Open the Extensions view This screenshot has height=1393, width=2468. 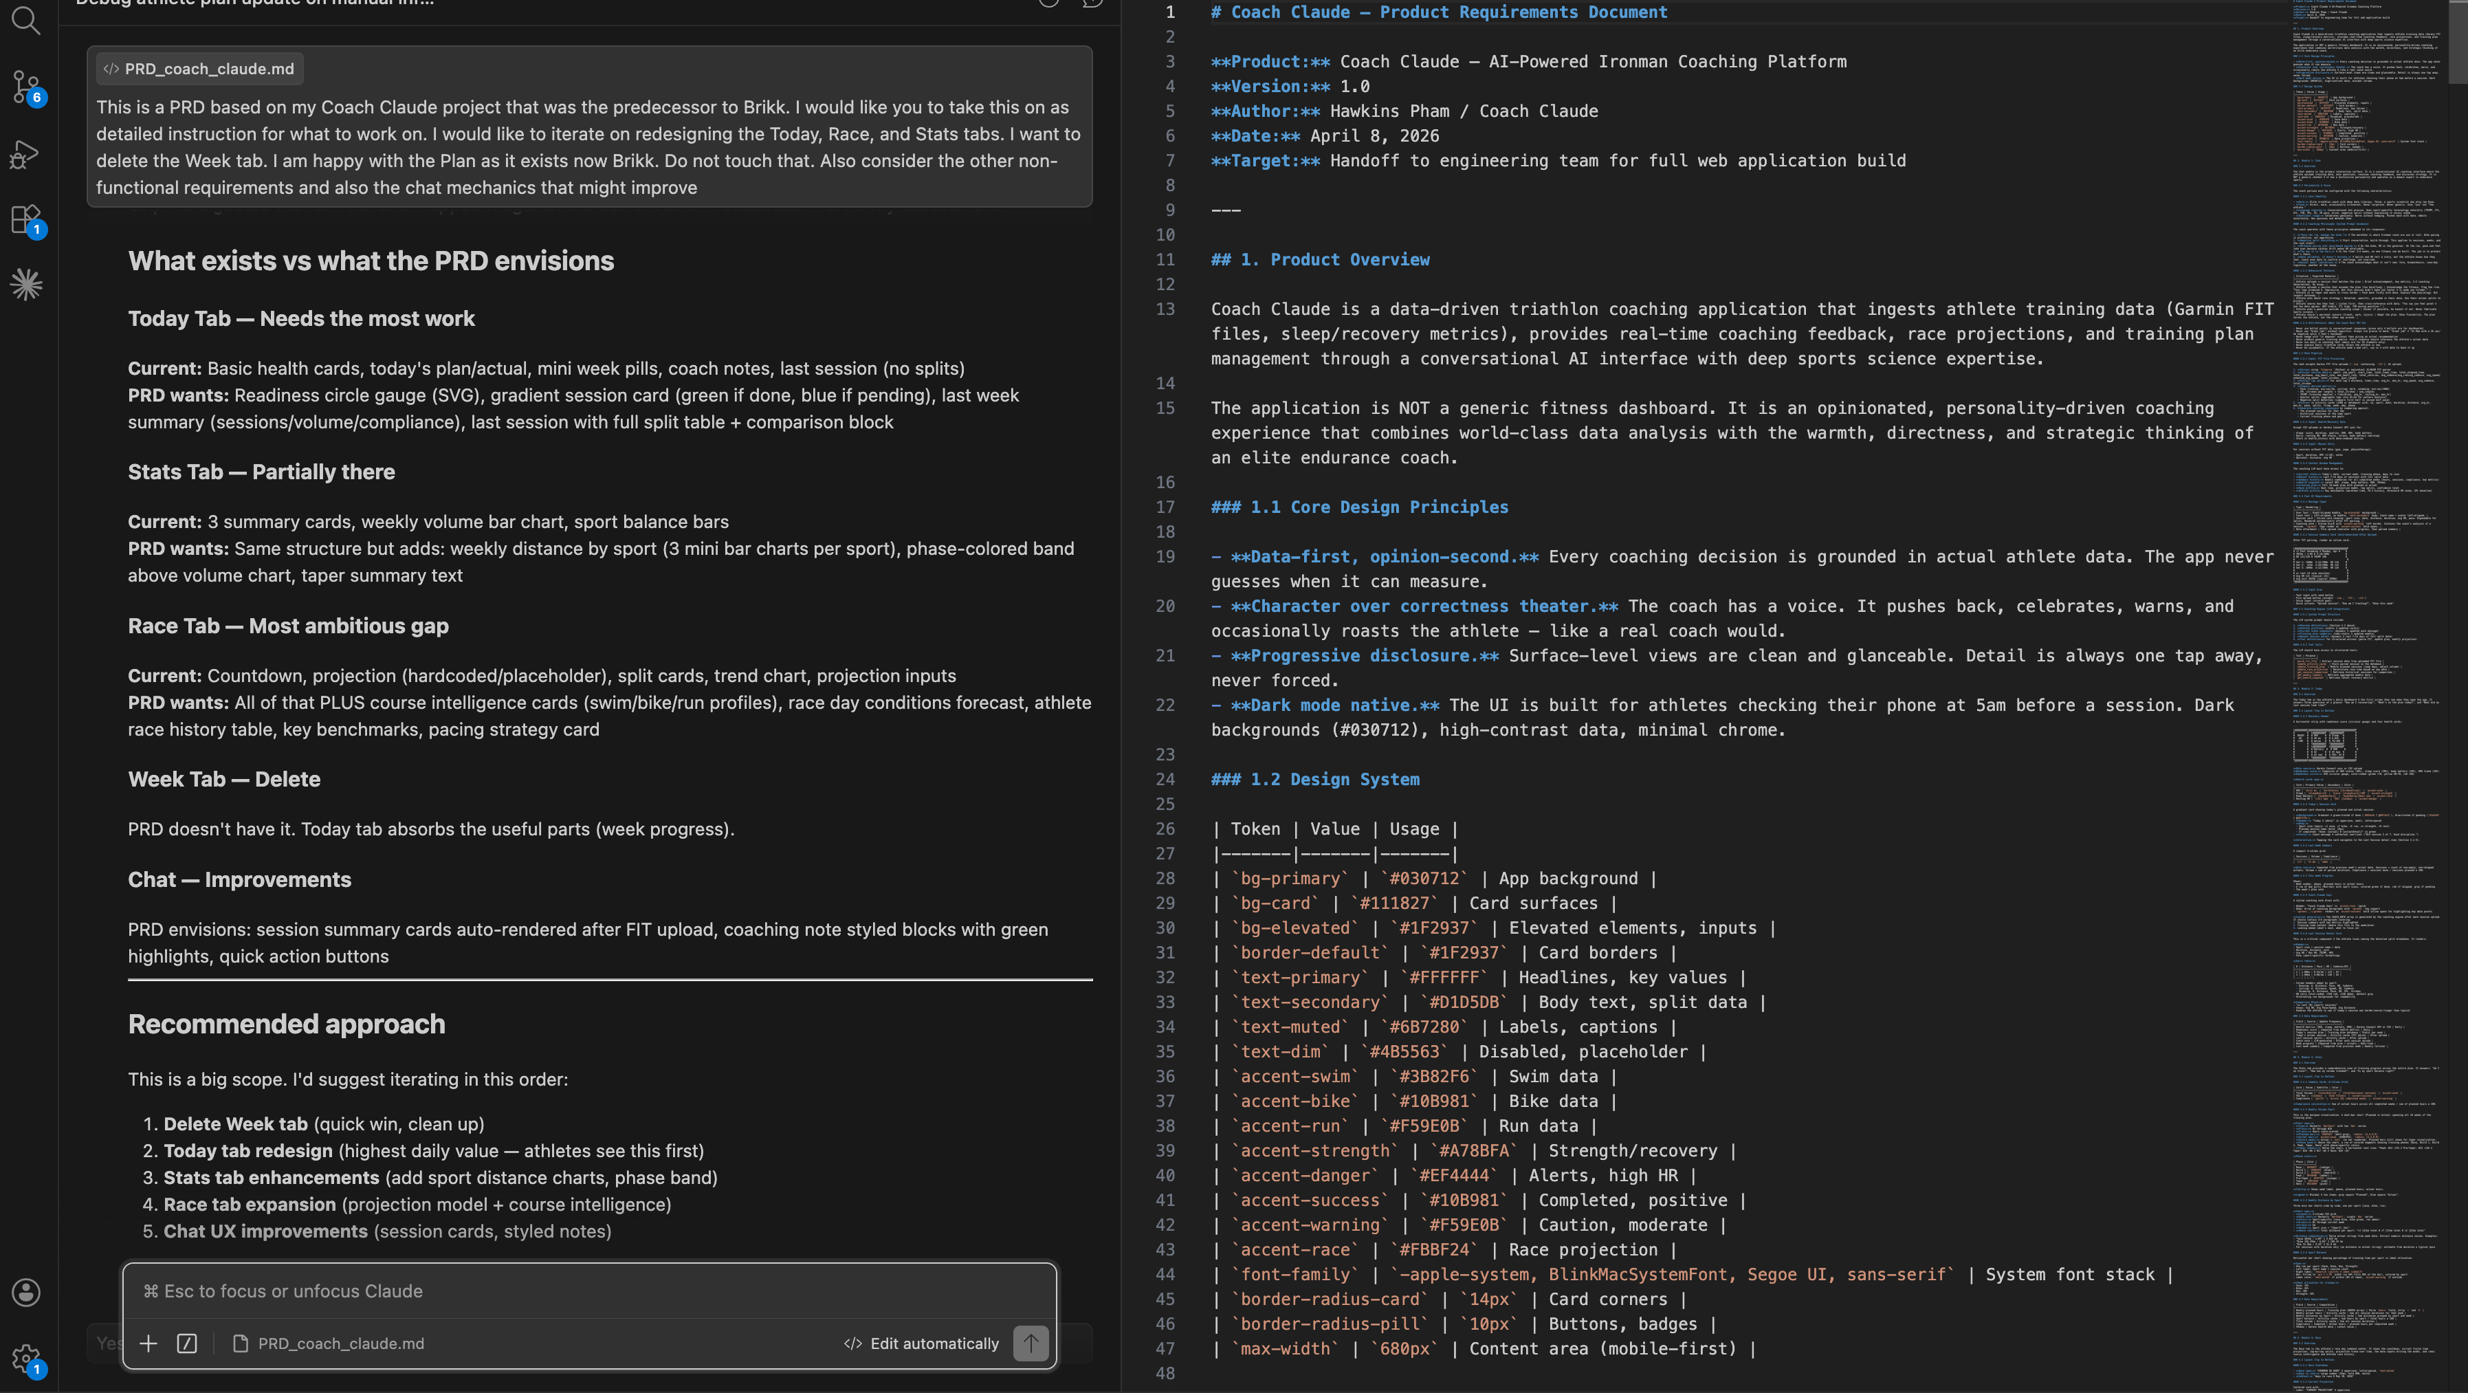tap(26, 219)
